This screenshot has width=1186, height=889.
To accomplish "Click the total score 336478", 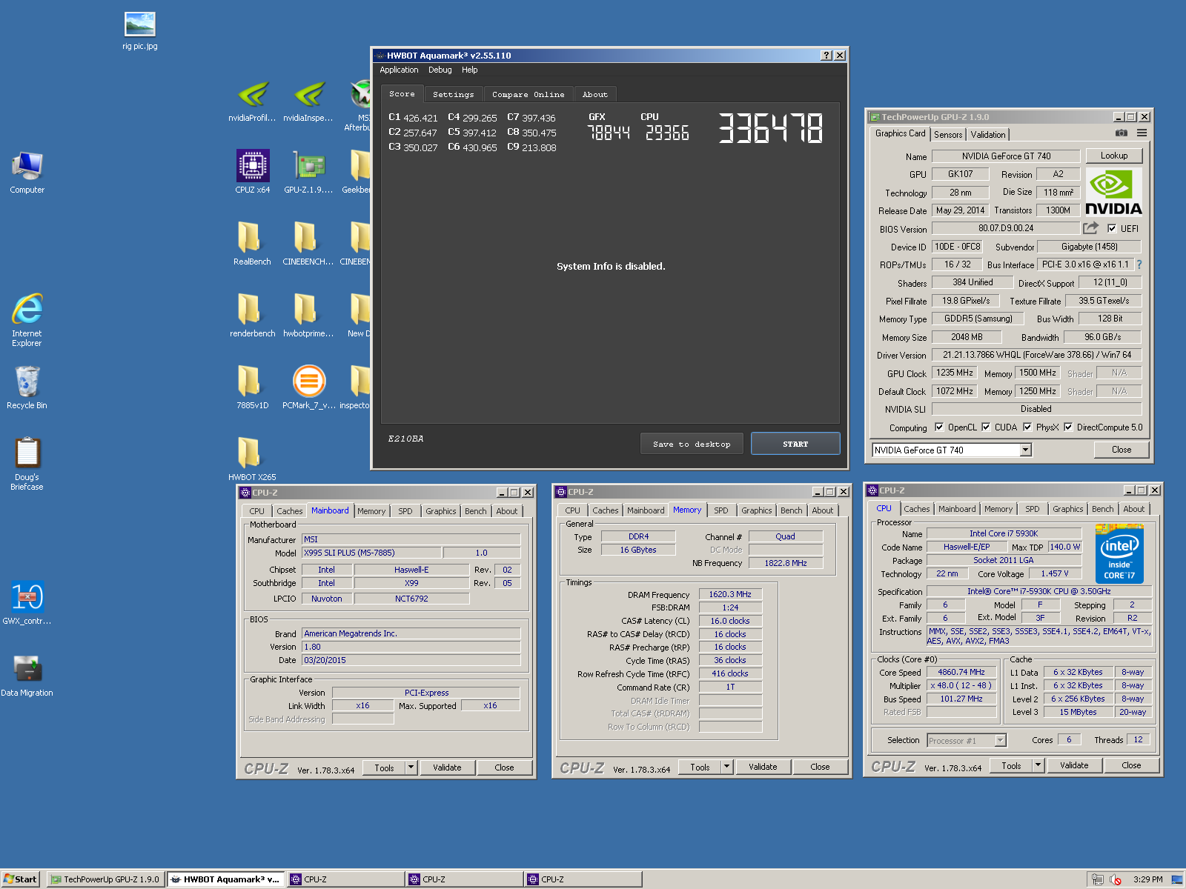I will 771,128.
